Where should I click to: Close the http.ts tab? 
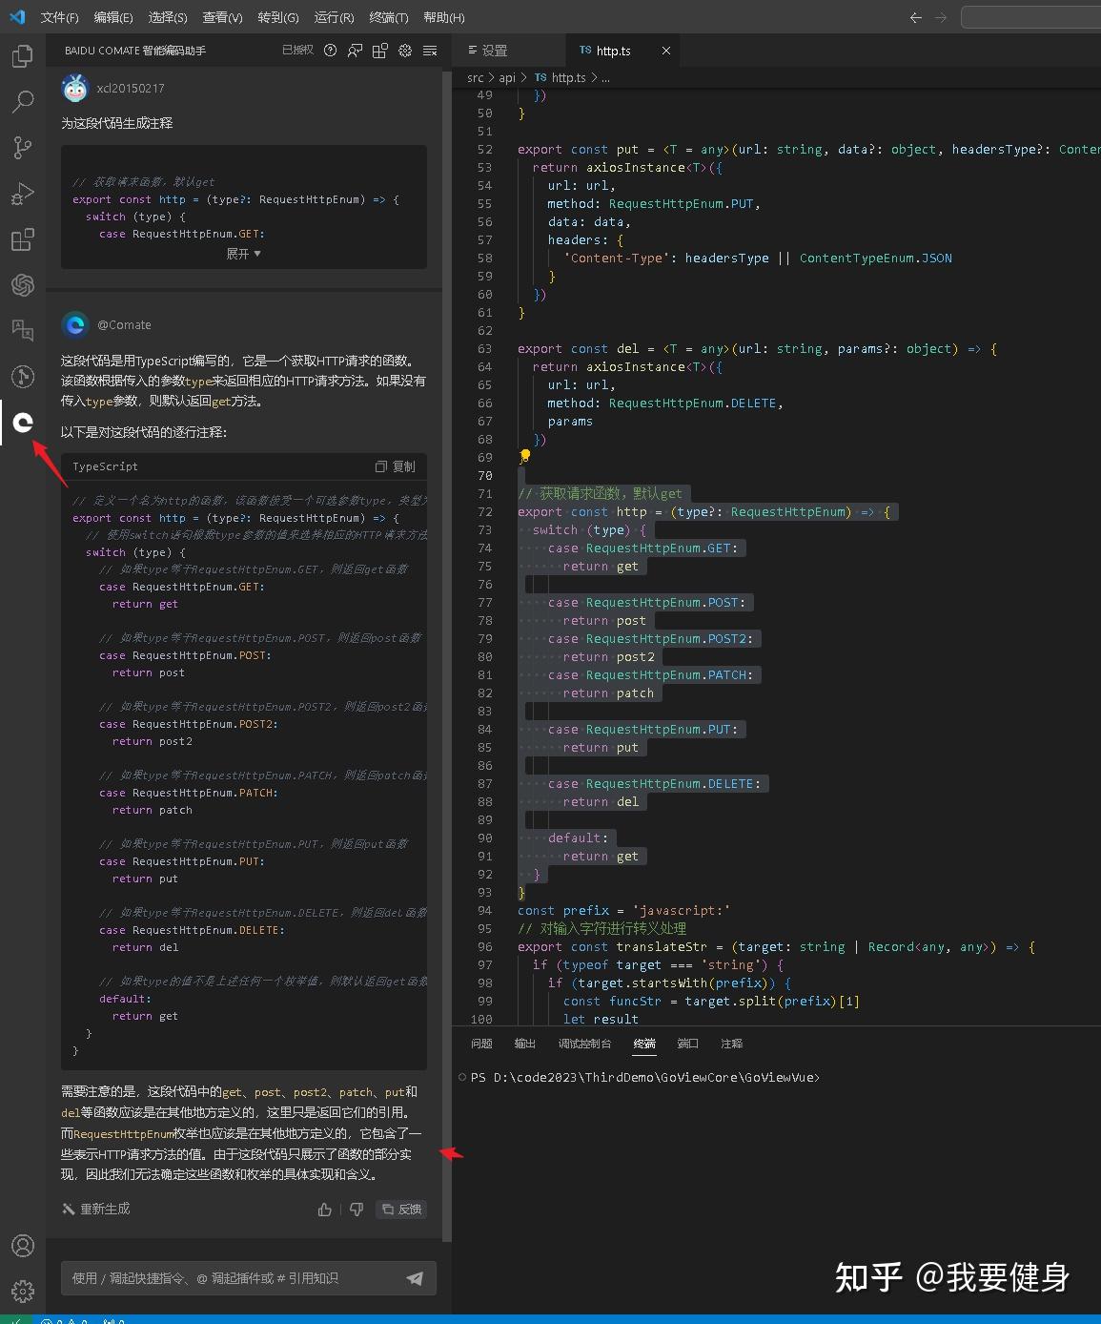click(x=666, y=51)
